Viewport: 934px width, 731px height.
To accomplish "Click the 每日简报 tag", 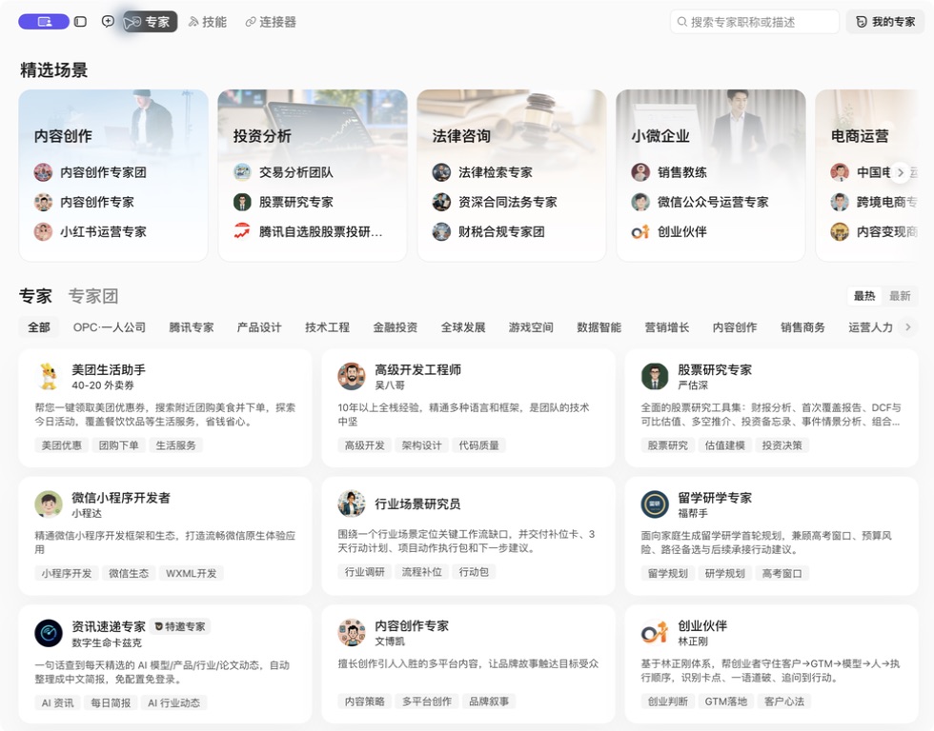I will coord(111,703).
